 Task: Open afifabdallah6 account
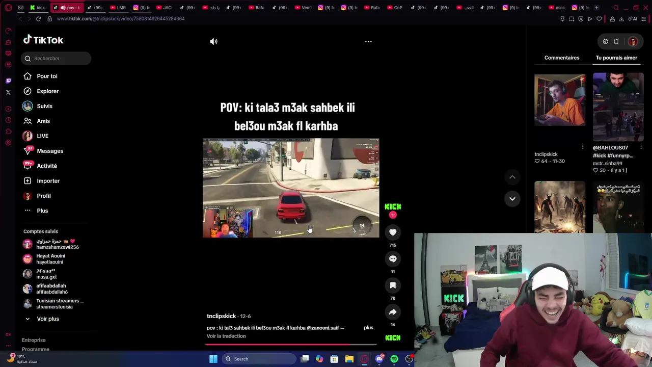click(46, 289)
